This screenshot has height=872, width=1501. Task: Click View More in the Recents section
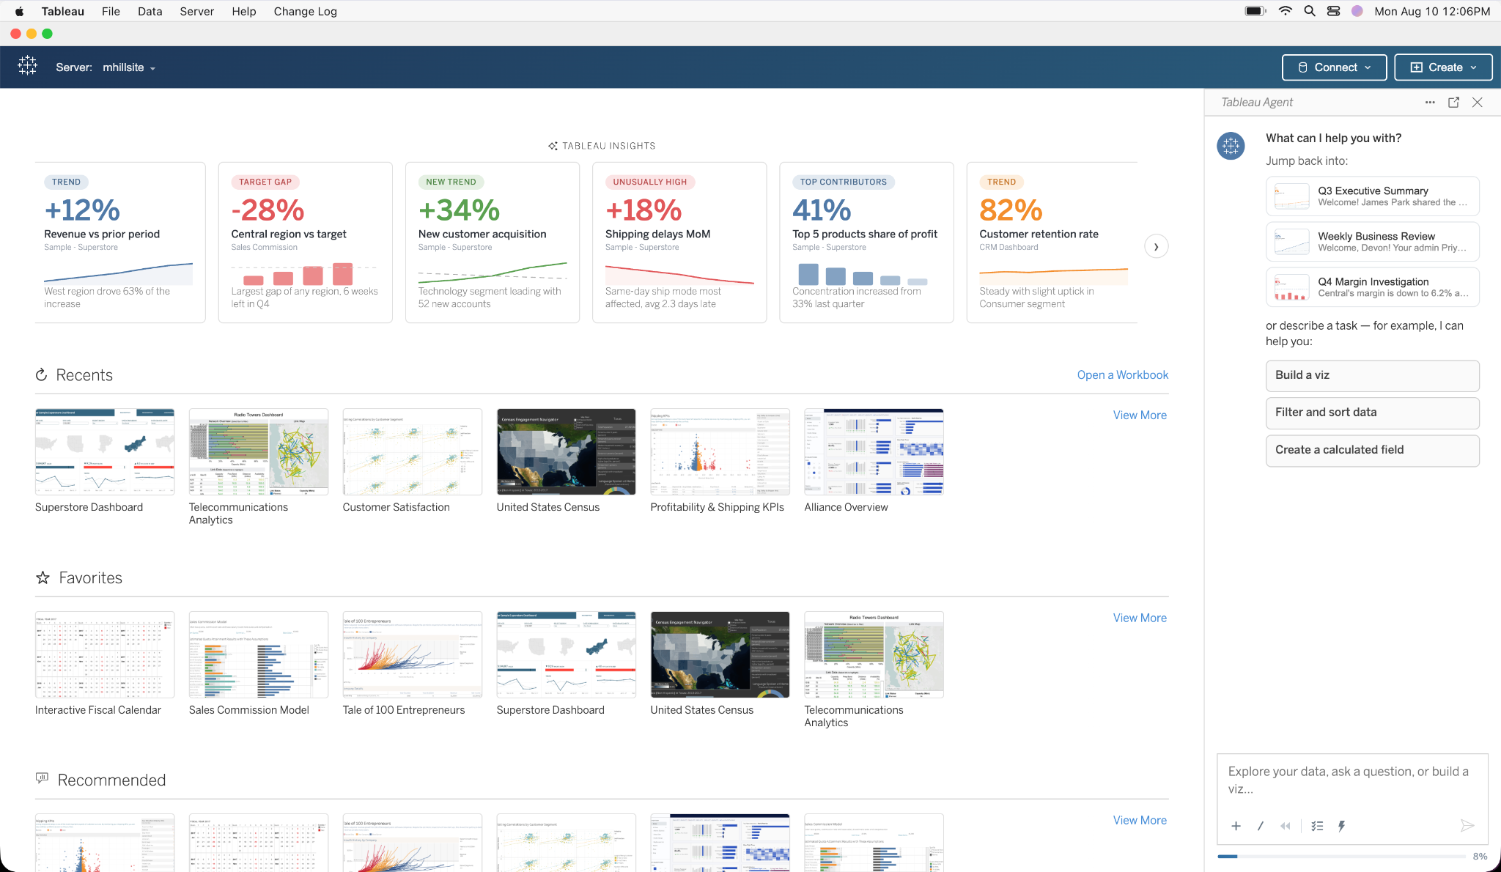tap(1140, 415)
